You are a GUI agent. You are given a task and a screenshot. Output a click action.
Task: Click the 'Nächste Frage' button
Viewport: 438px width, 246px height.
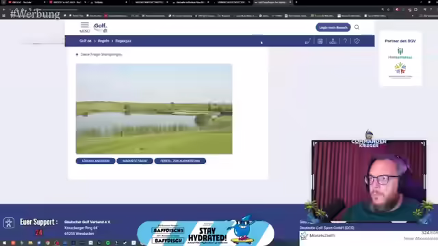[135, 161]
